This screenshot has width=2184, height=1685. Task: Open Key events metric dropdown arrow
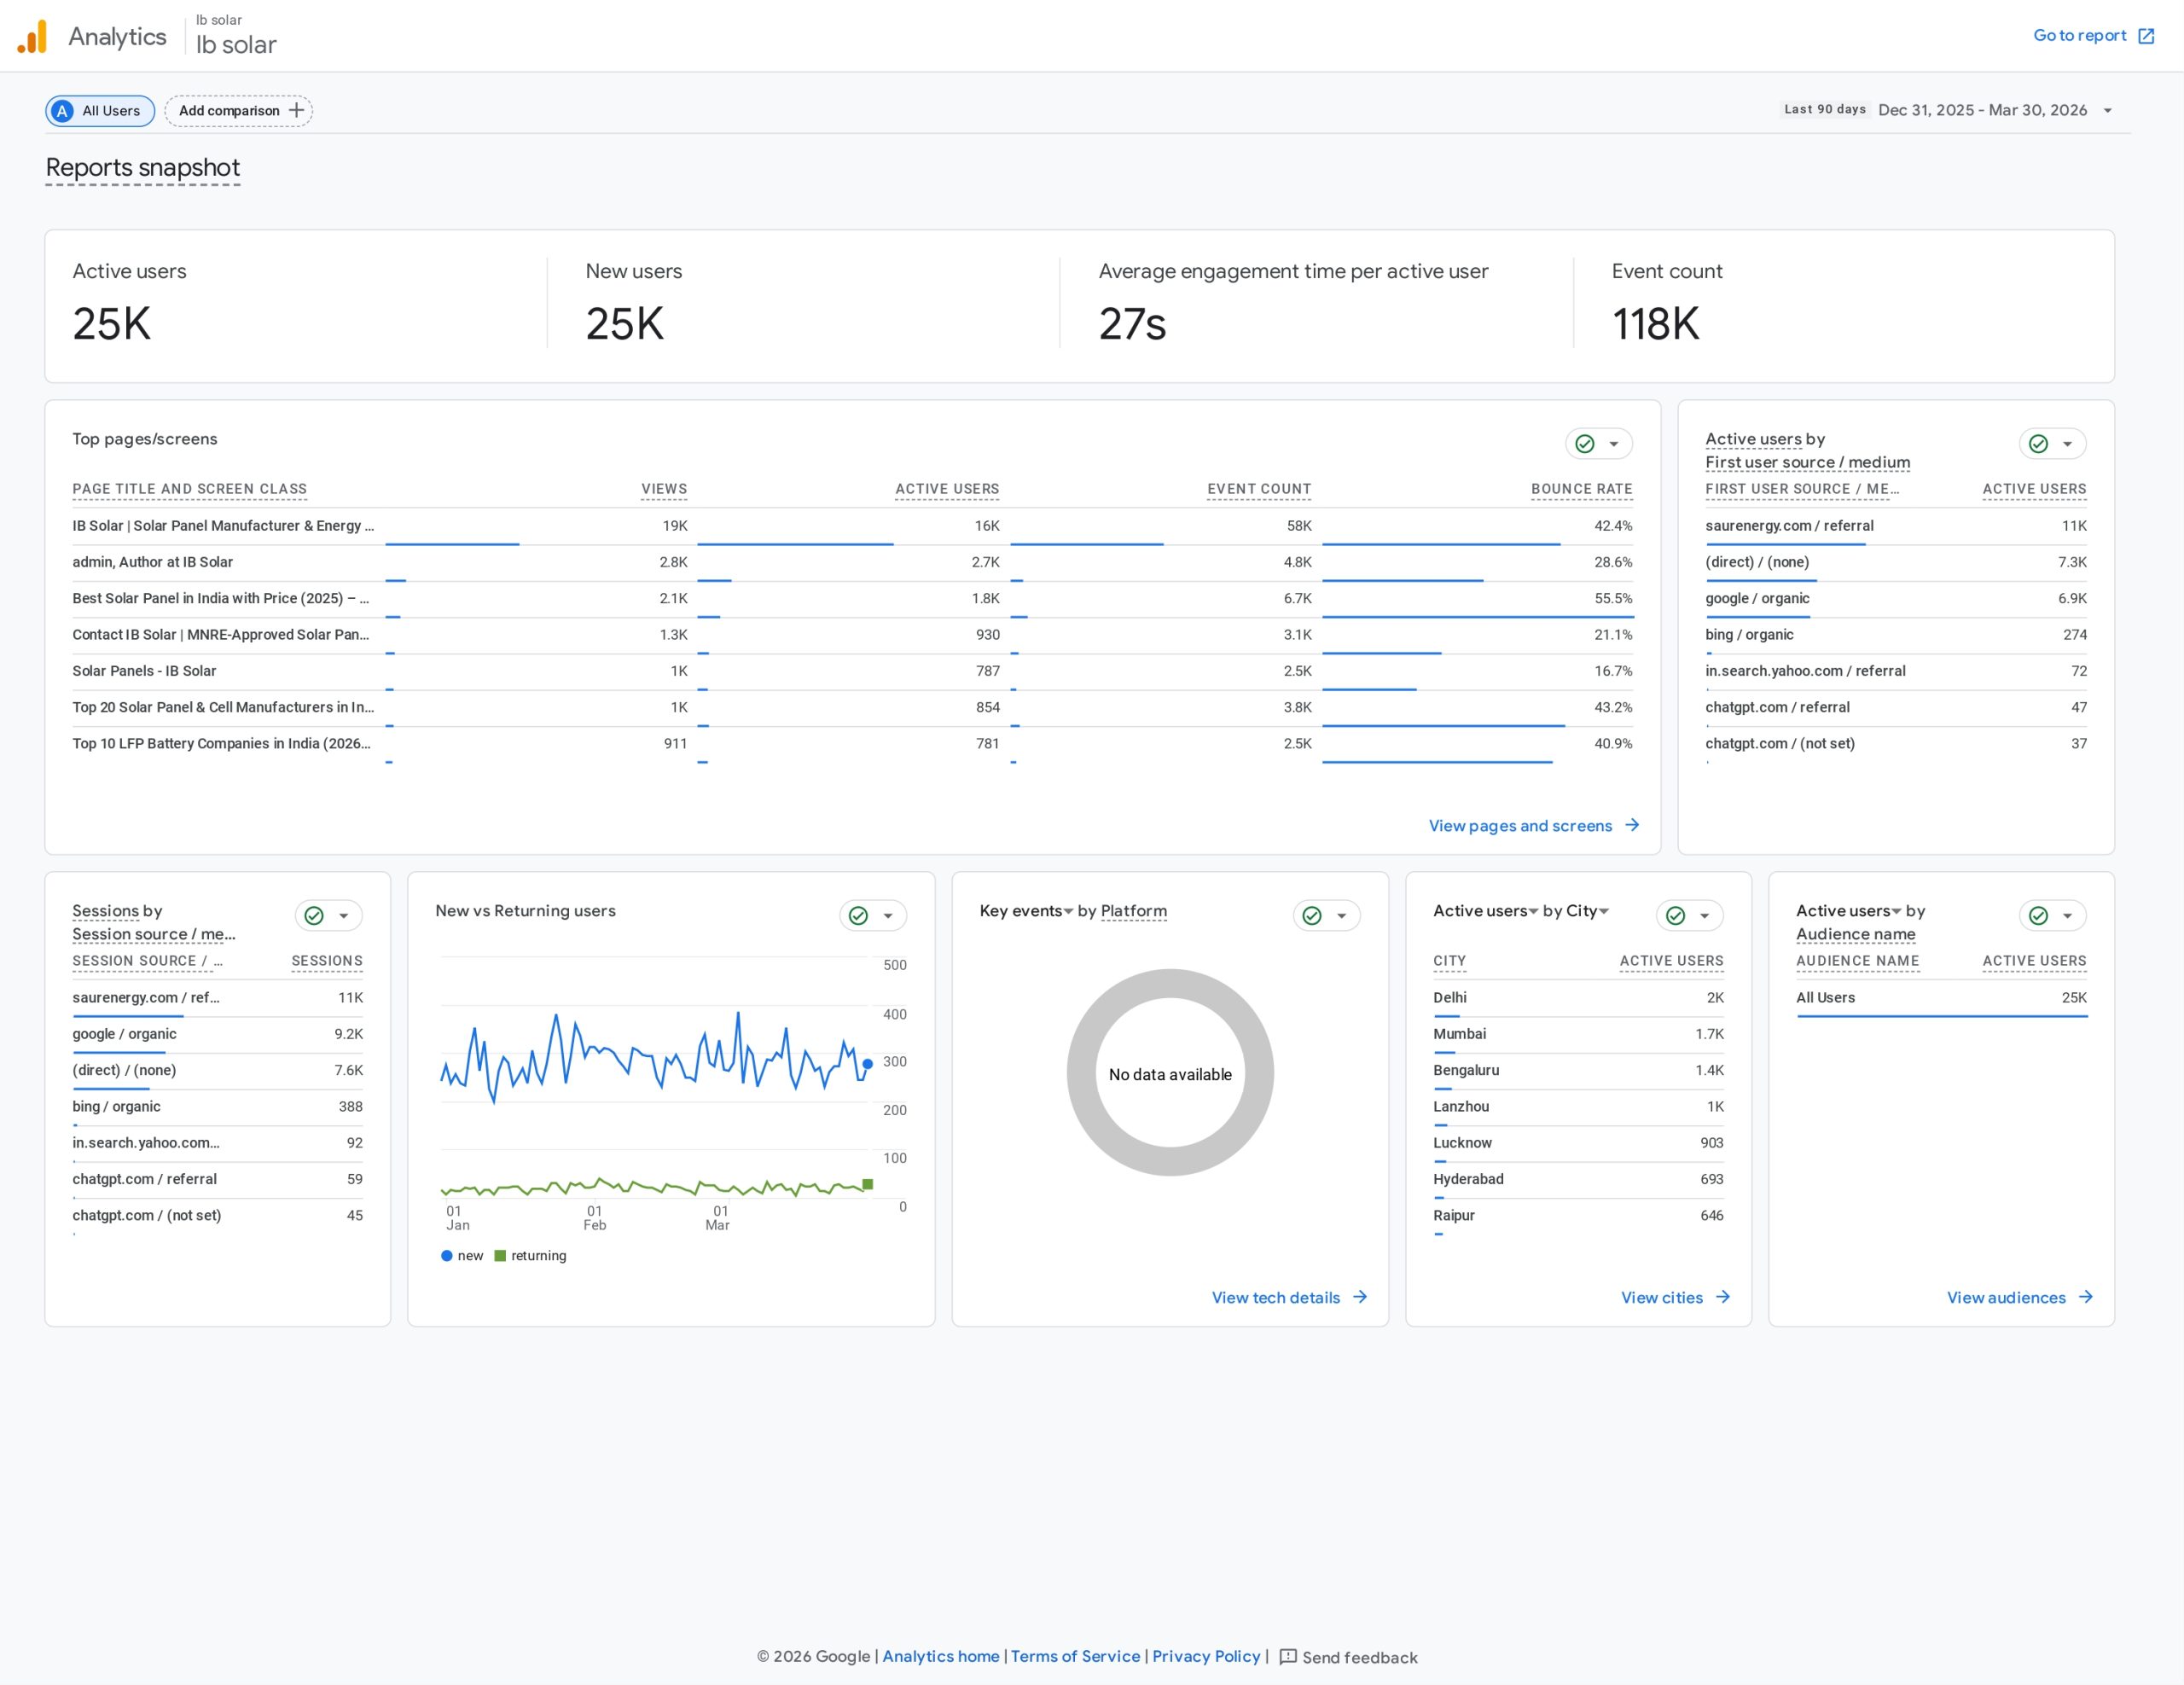(x=1068, y=911)
